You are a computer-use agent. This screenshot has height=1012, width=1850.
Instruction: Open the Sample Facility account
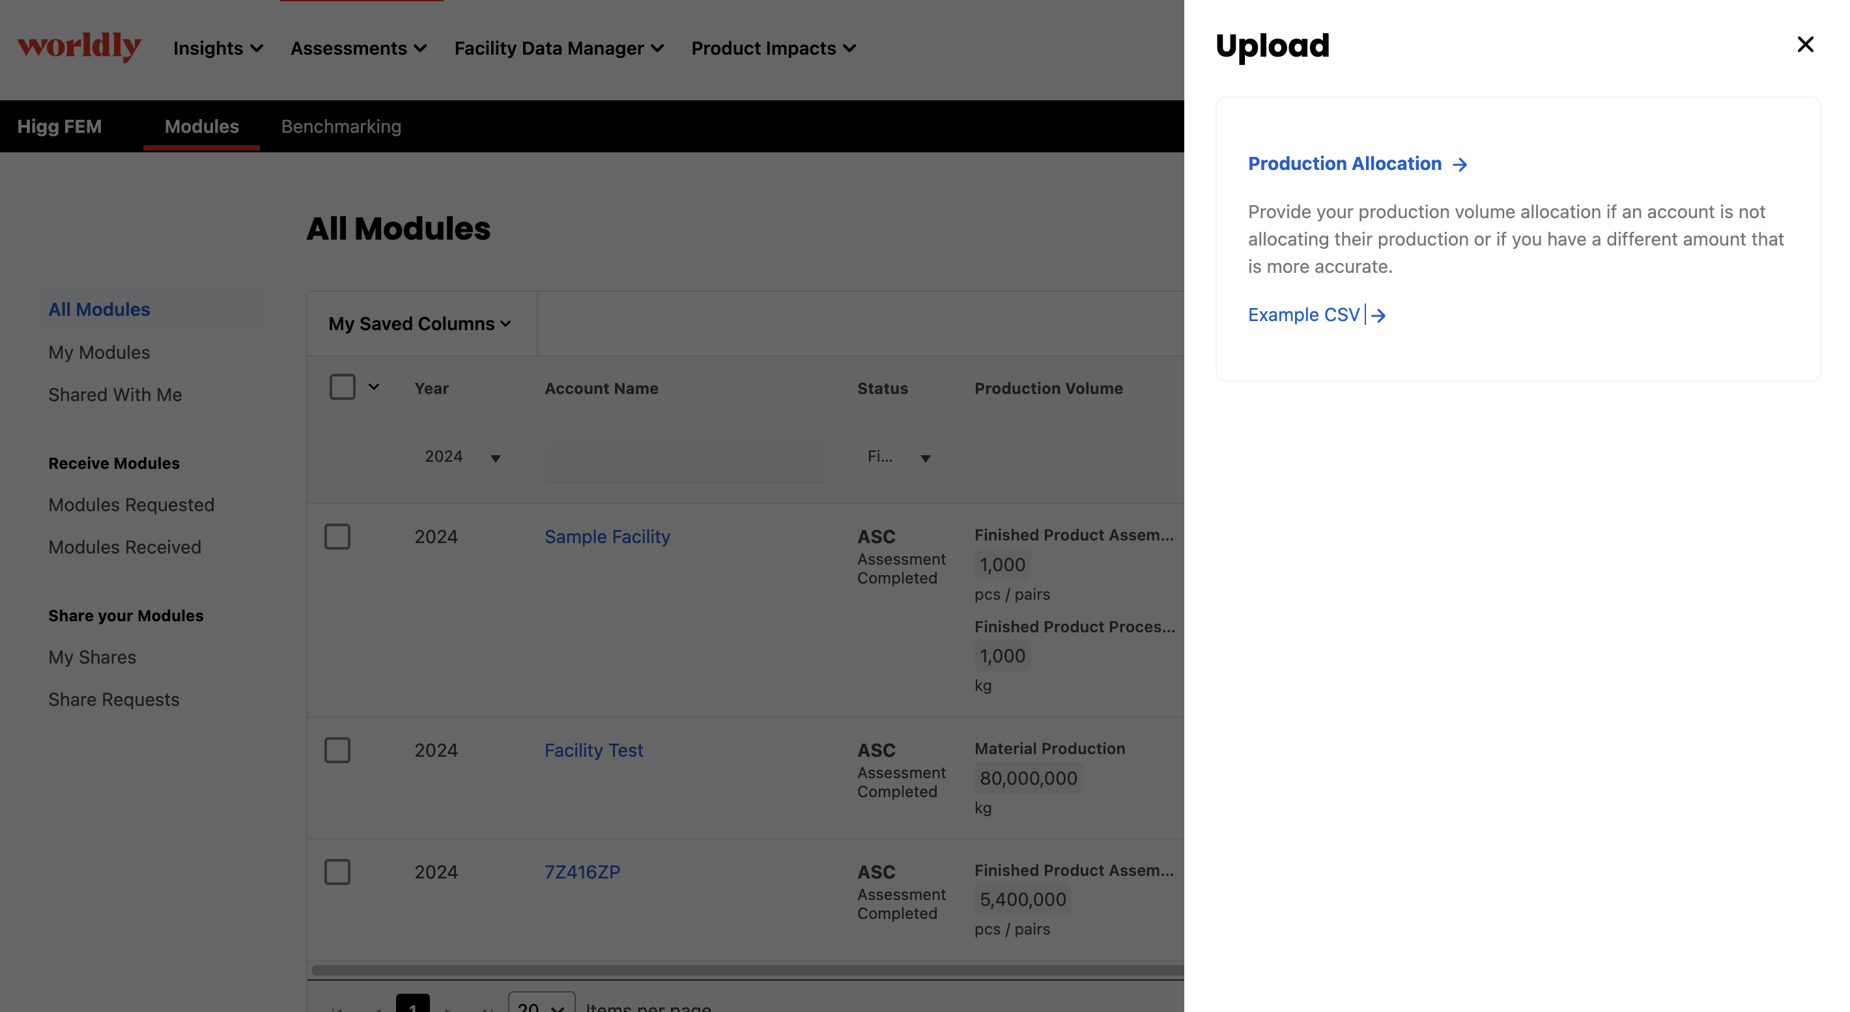607,536
